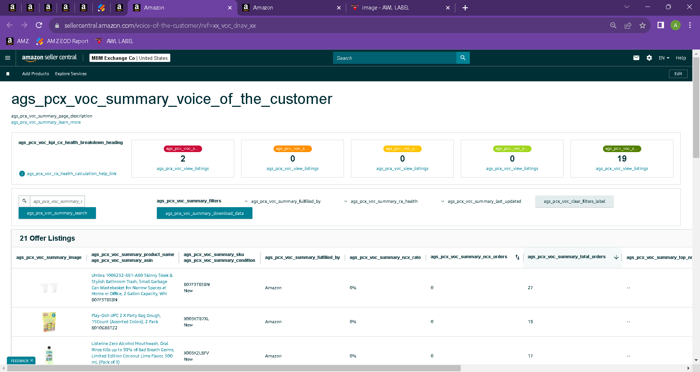Screen dimensions: 700x372
Task: Click the summary_download_data button
Action: [205, 213]
